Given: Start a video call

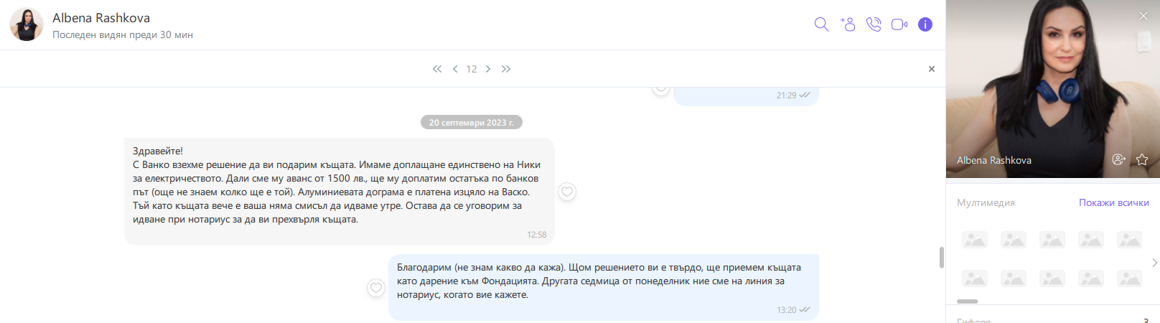Looking at the screenshot, I should tap(899, 24).
